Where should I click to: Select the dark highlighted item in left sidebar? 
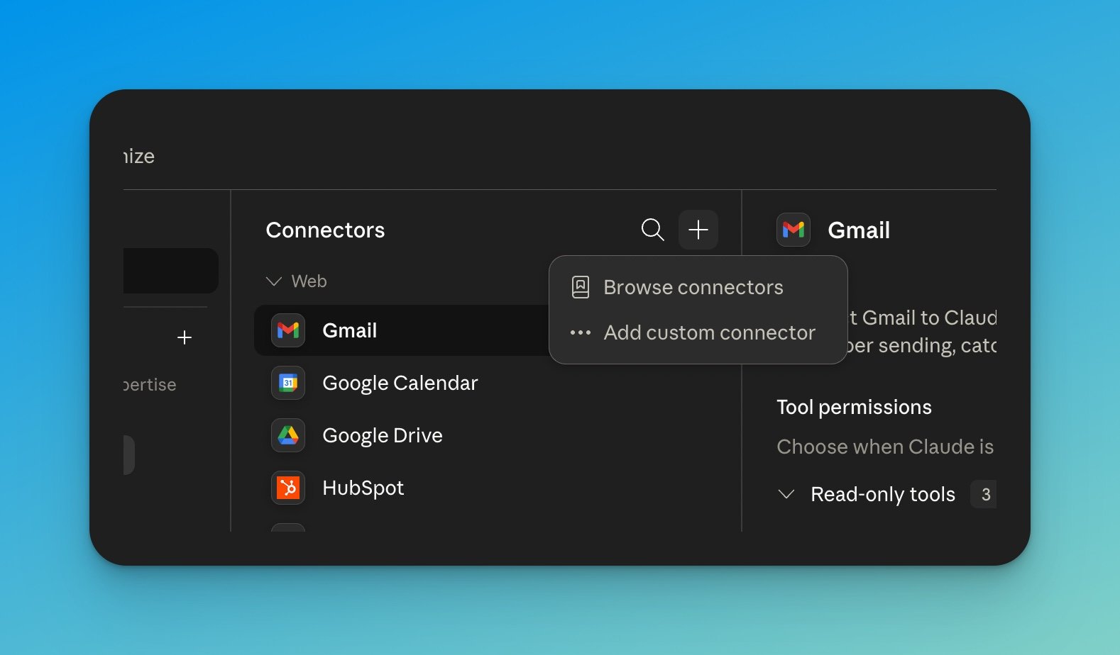coord(170,271)
